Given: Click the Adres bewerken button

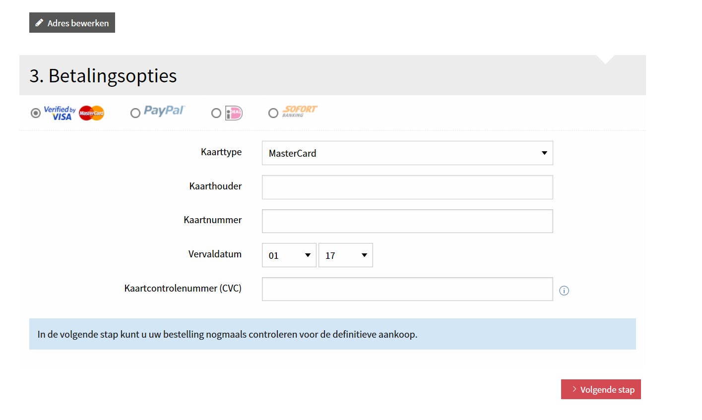Looking at the screenshot, I should pos(72,23).
